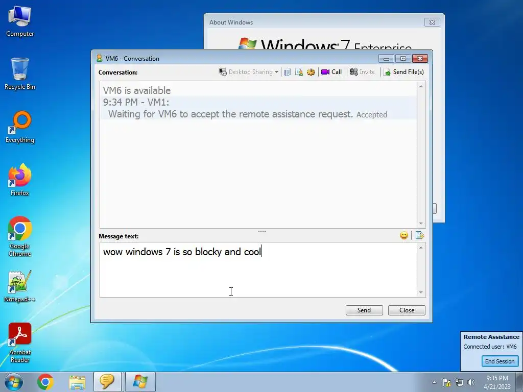
Task: Click the '9:34 PM - VM1:' message header
Action: pos(136,102)
